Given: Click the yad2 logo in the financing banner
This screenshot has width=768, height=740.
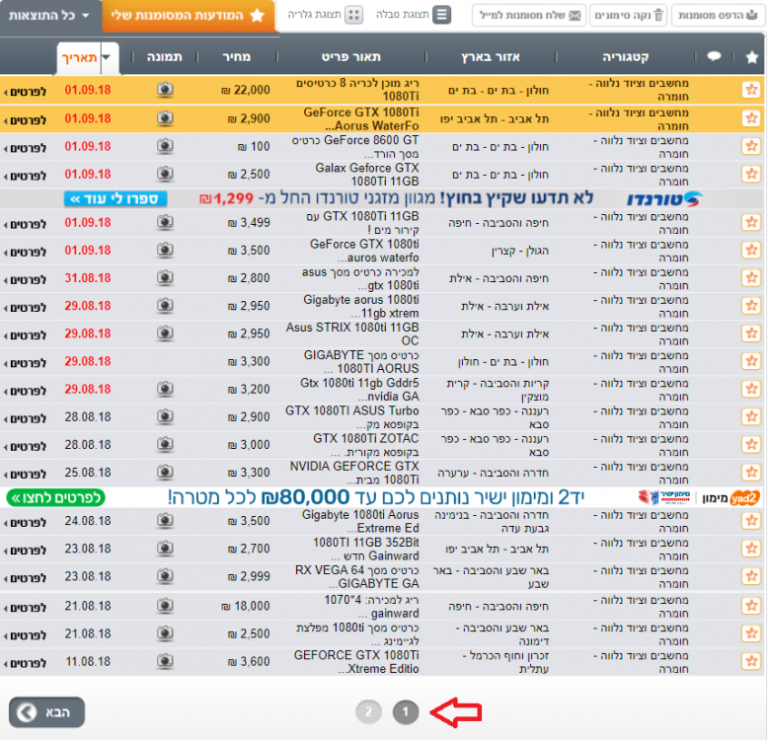Looking at the screenshot, I should tap(744, 498).
